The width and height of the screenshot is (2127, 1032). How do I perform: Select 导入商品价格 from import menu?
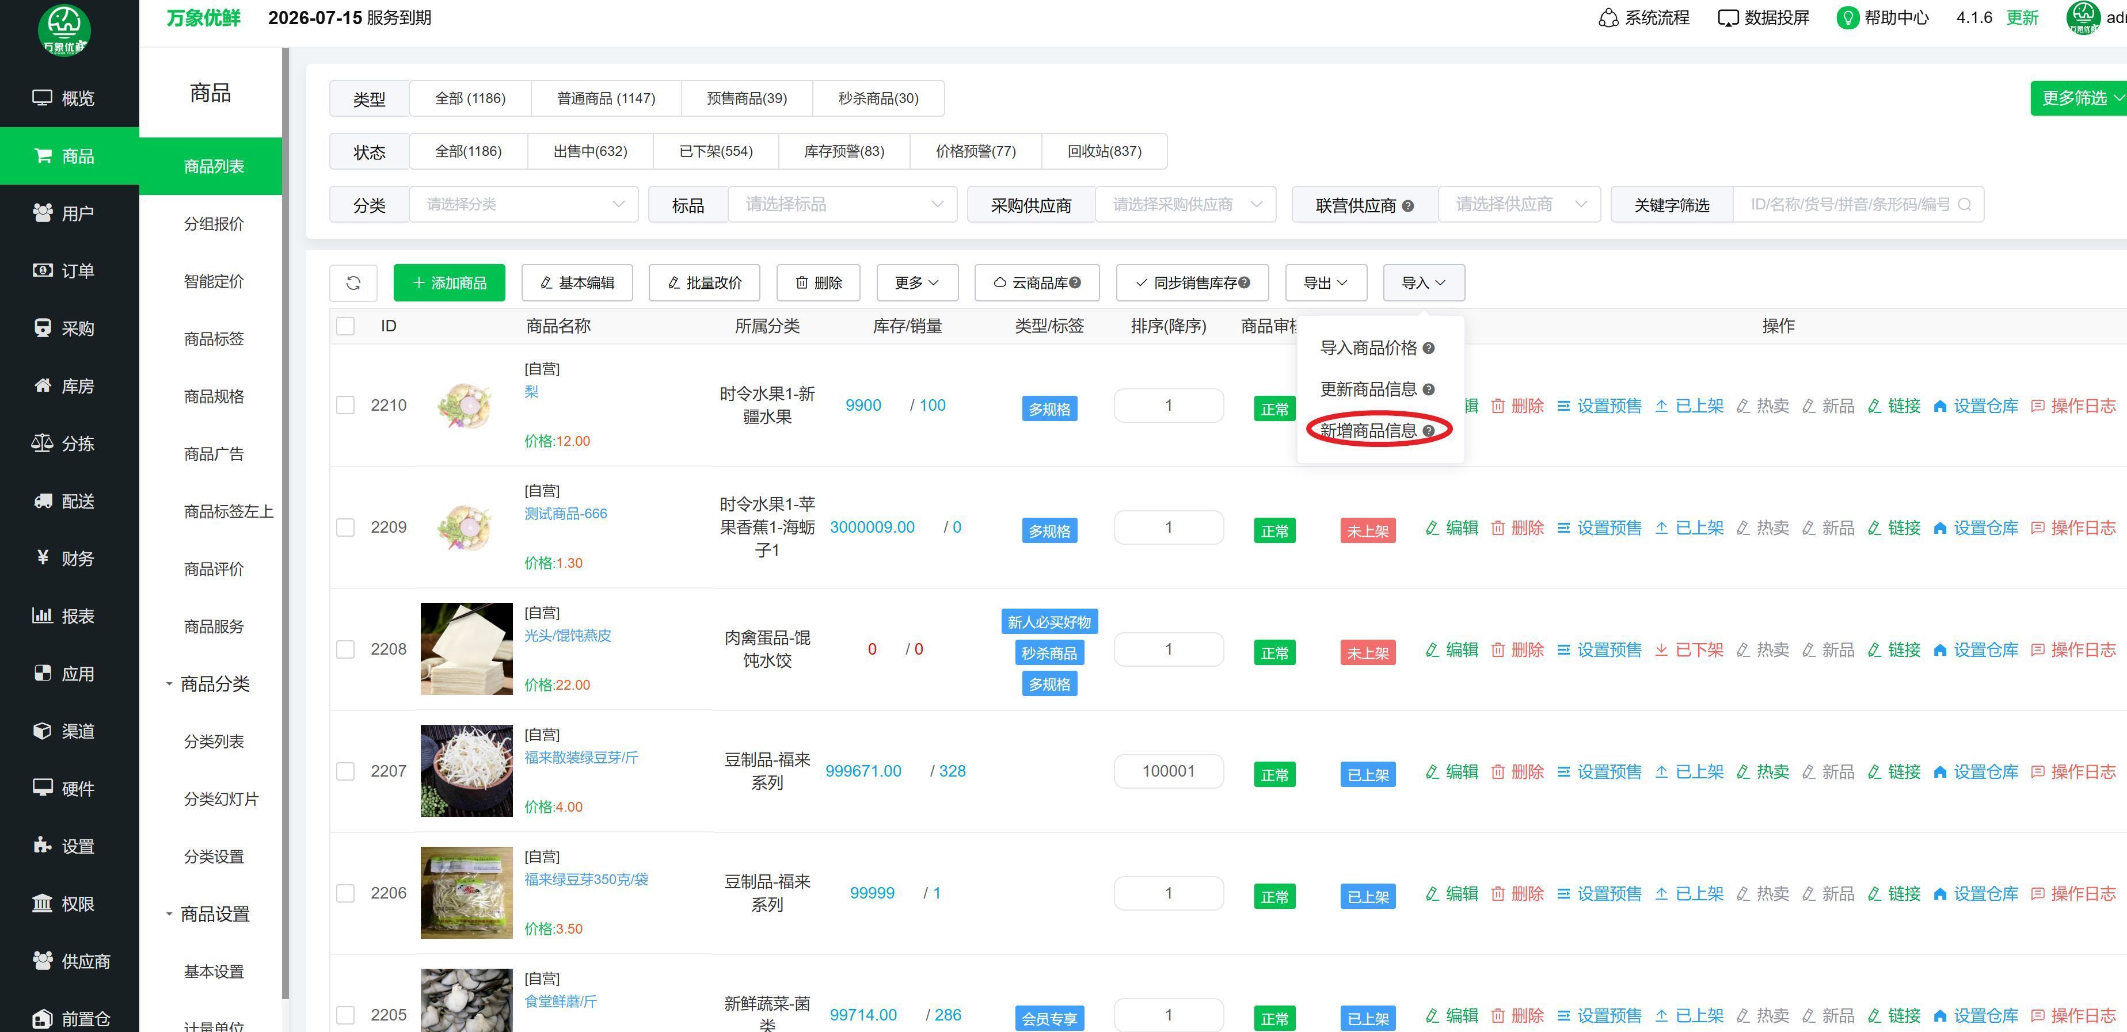[1376, 348]
